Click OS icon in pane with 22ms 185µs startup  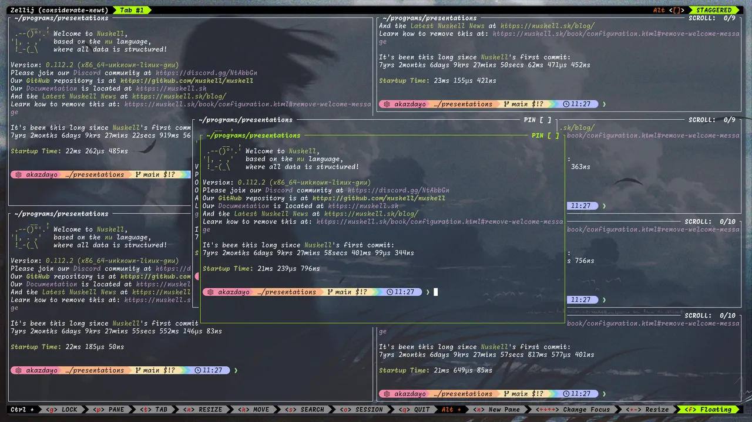coord(19,370)
